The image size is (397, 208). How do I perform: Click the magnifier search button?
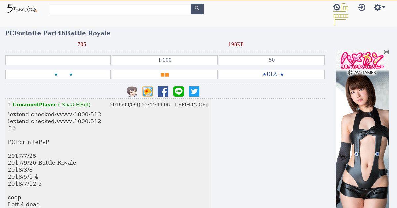[197, 9]
